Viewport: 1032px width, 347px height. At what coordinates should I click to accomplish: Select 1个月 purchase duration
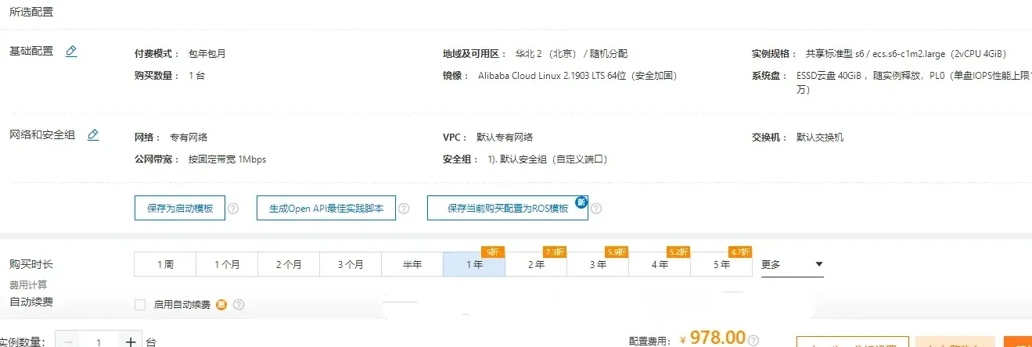pyautogui.click(x=227, y=265)
